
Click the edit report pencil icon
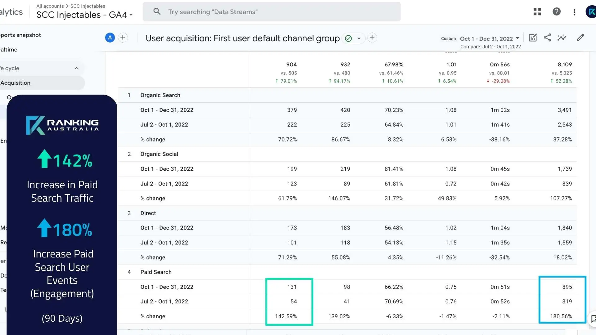[581, 38]
